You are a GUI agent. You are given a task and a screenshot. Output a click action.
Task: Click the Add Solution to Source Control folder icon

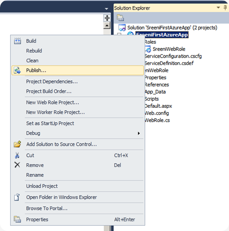click(17, 144)
